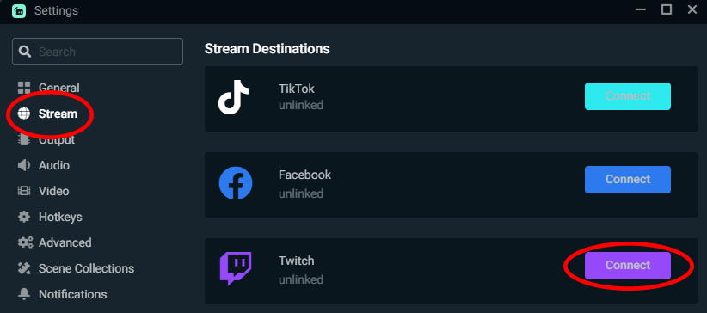
Task: Click the search magnifier icon
Action: [25, 52]
